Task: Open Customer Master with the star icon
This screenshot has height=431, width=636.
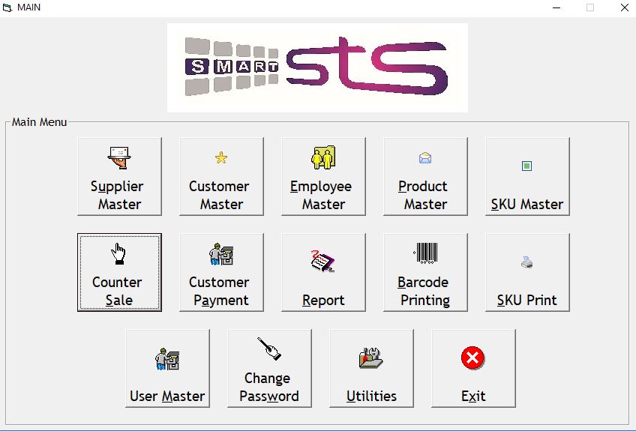Action: tap(221, 176)
